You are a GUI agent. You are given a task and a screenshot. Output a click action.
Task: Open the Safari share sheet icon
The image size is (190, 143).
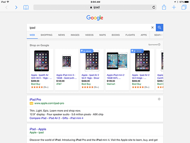point(164,7)
